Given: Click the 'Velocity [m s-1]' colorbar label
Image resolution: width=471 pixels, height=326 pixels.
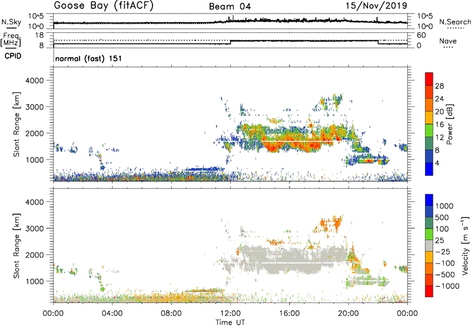Looking at the screenshot, I should pyautogui.click(x=465, y=245).
